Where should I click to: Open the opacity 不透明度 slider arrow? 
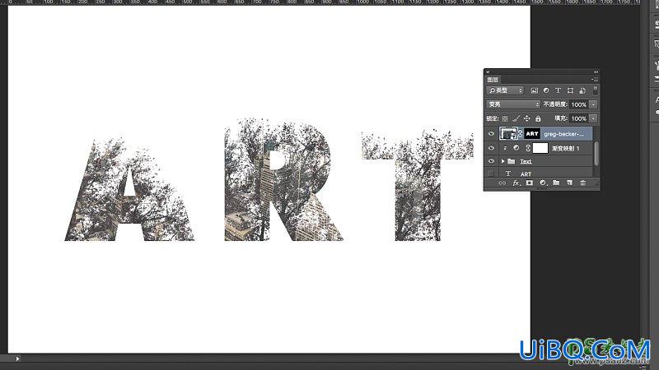pyautogui.click(x=593, y=104)
